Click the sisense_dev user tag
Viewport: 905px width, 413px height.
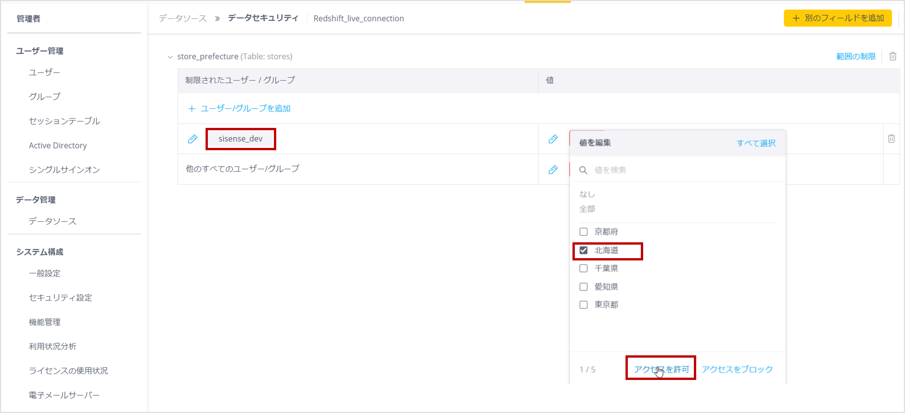240,139
